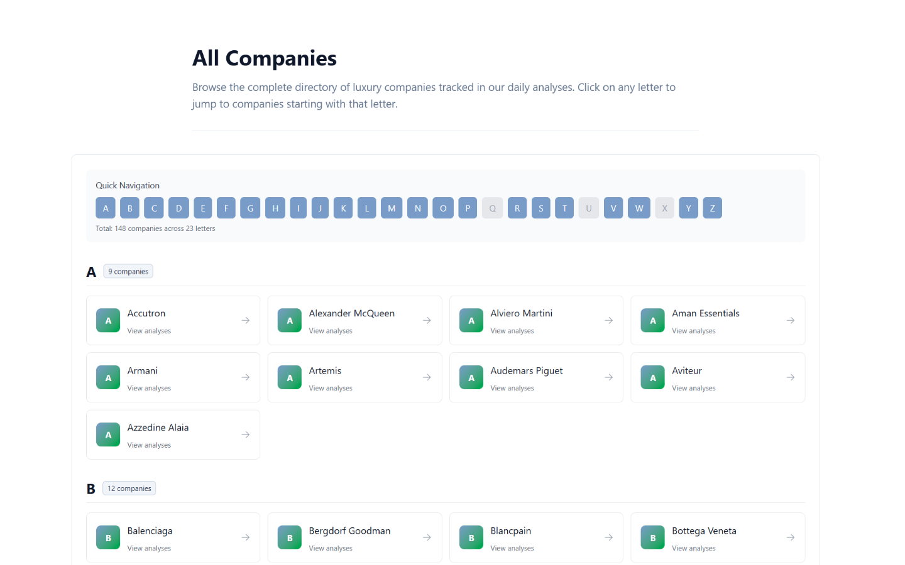
Task: Click the arrow icon on Bottega Veneta card
Action: tap(791, 537)
